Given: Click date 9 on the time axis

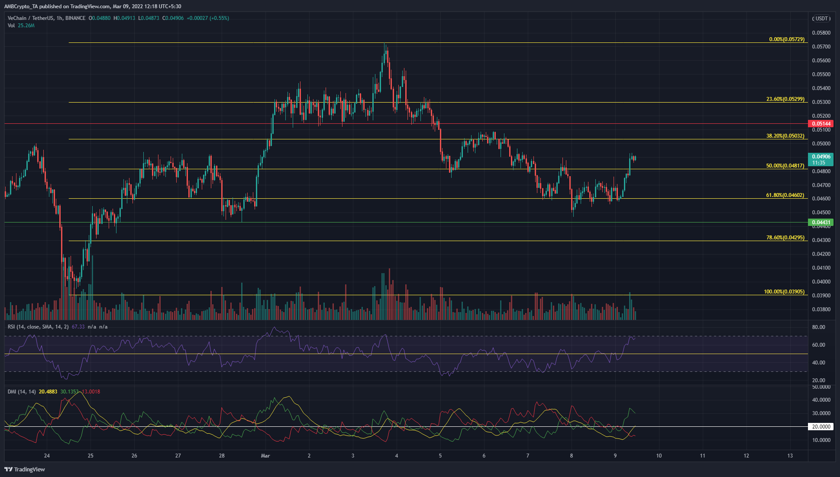Looking at the screenshot, I should pos(615,456).
